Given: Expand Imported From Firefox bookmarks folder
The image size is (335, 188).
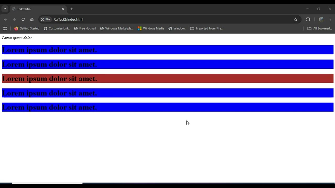Looking at the screenshot, I should click(x=207, y=28).
